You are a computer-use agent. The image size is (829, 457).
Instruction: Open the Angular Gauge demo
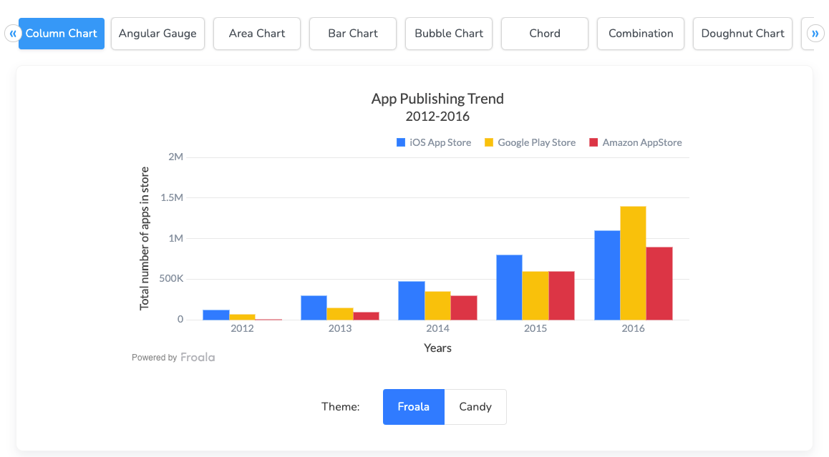[157, 33]
